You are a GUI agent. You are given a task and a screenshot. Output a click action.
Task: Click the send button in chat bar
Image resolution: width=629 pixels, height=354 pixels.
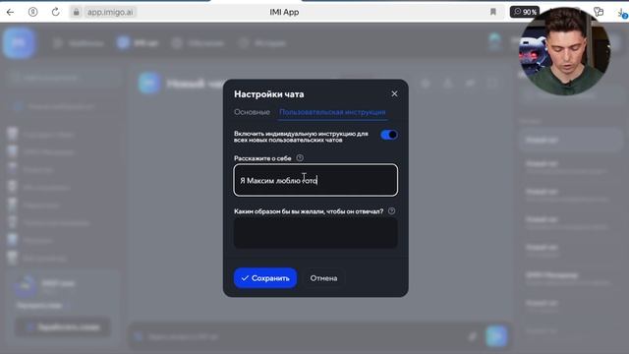496,336
